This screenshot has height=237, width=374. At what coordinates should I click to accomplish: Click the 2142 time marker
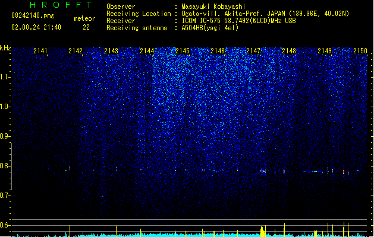76,51
